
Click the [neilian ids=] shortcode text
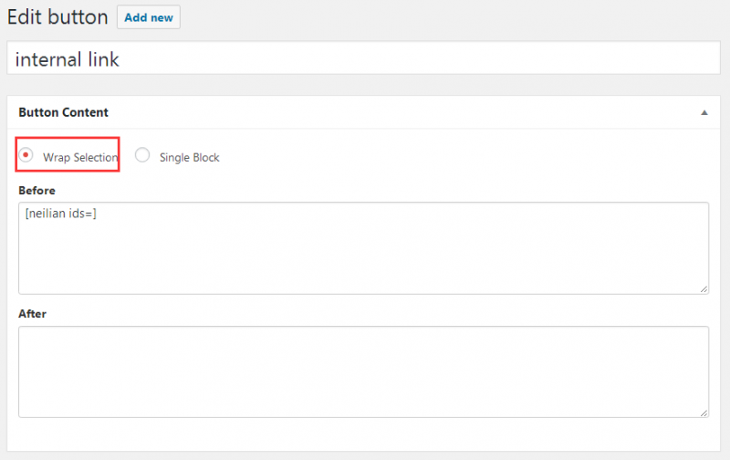60,214
